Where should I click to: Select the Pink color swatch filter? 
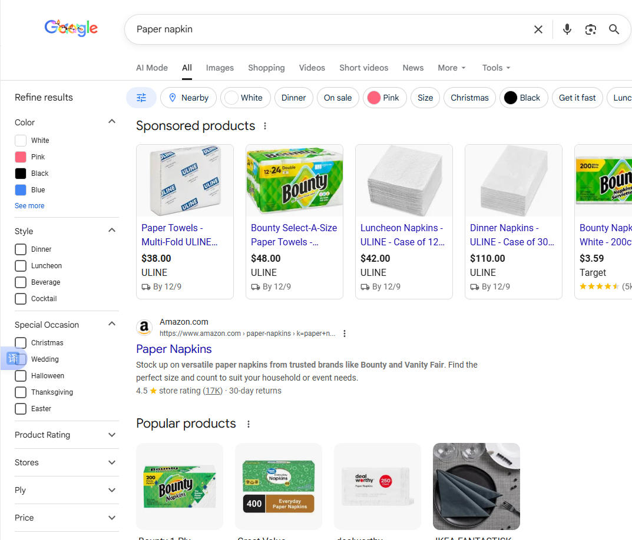21,157
